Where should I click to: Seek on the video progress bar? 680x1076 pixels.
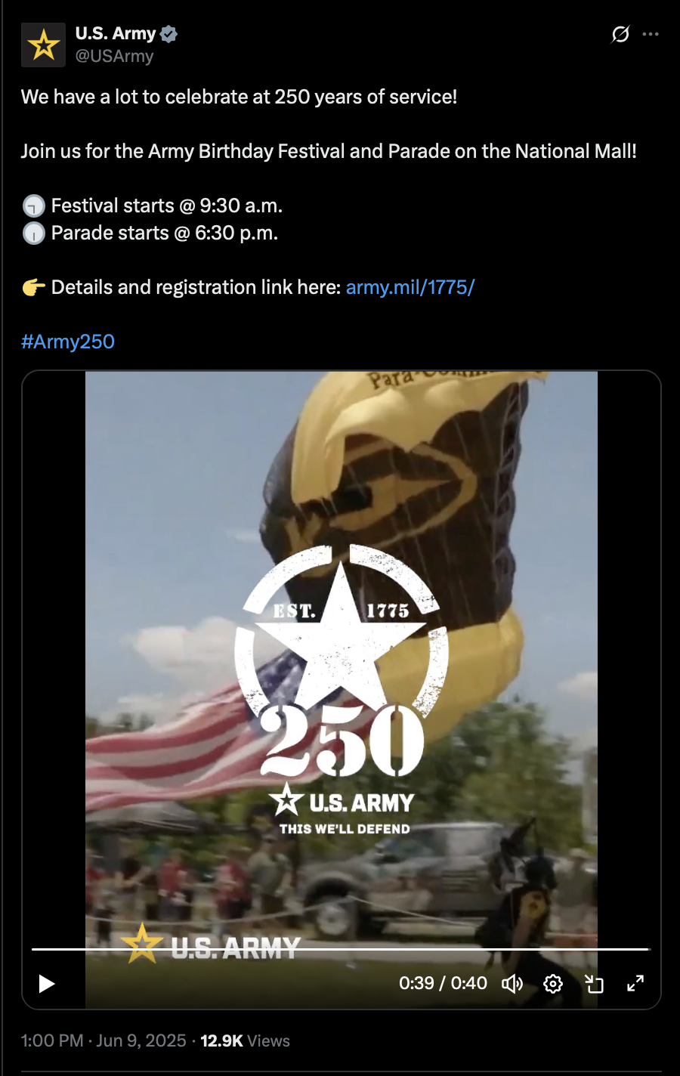[x=340, y=949]
